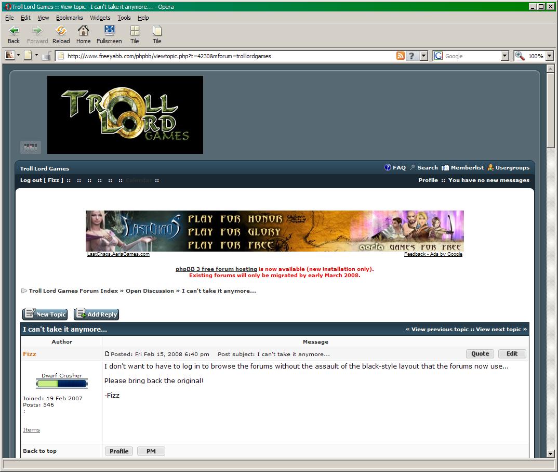
Task: Click the vertical scrollbar down arrow
Action: click(551, 453)
